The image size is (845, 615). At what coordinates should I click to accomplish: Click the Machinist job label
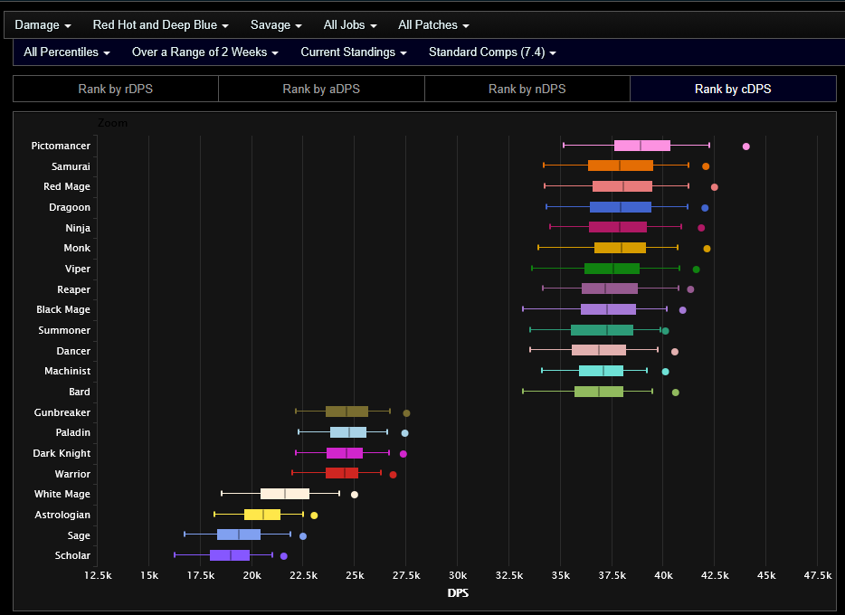67,371
